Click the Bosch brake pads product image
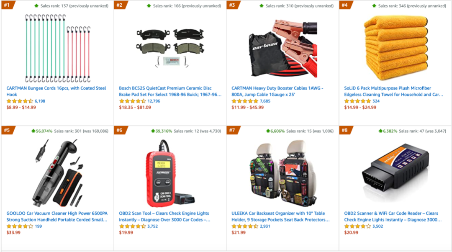 (x=170, y=48)
